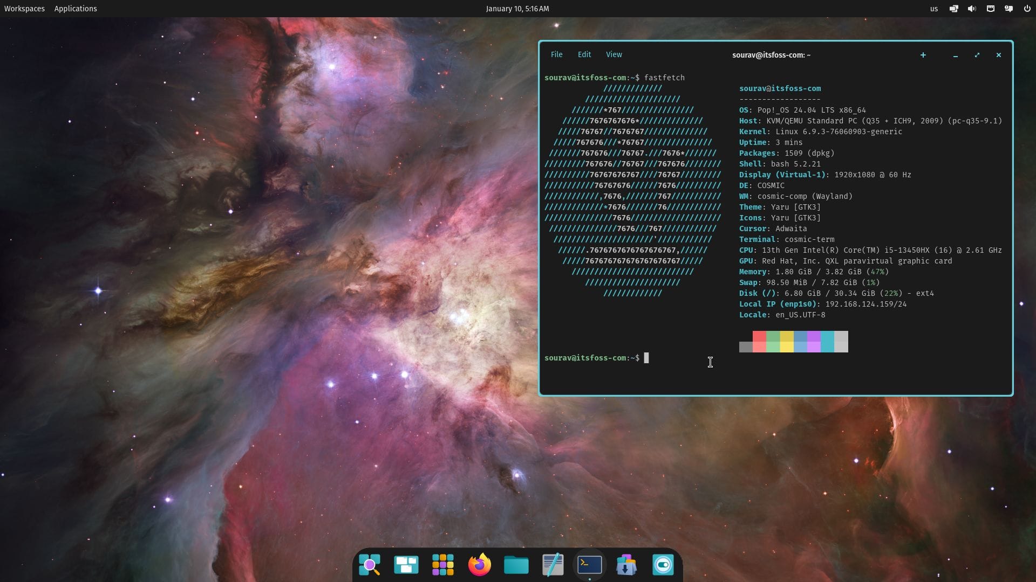Click the volume icon in the system tray

(971, 9)
